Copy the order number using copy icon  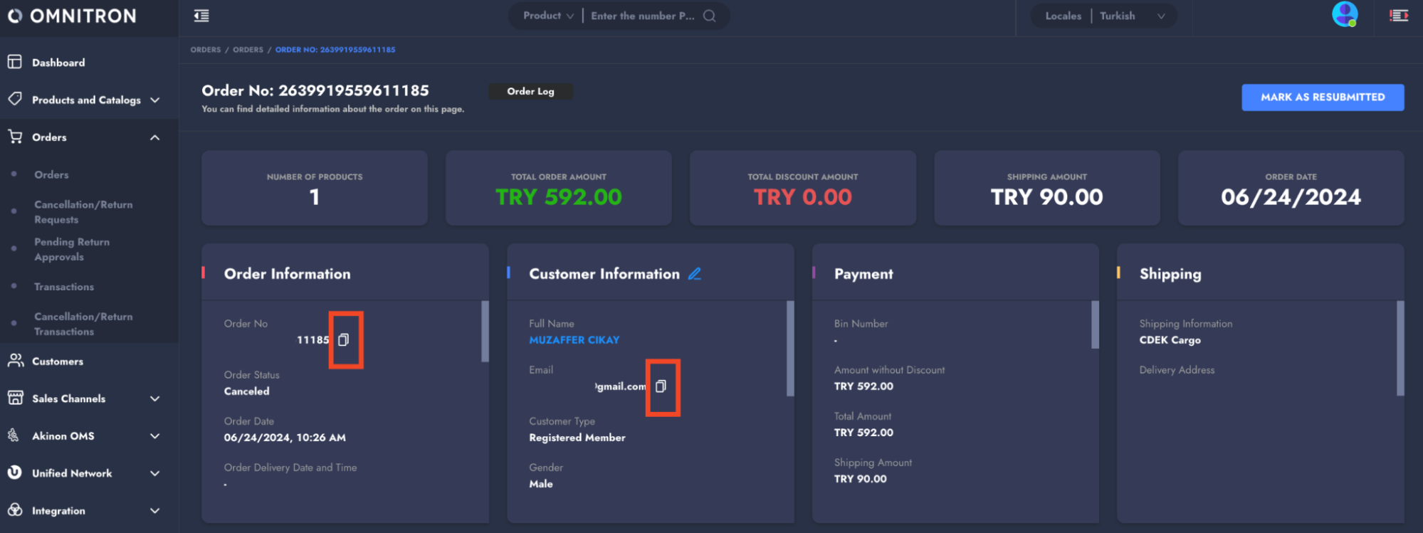(x=344, y=340)
